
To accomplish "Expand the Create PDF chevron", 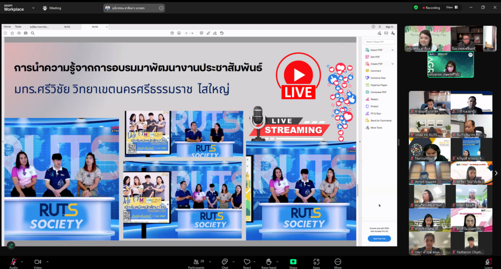I will [392, 64].
